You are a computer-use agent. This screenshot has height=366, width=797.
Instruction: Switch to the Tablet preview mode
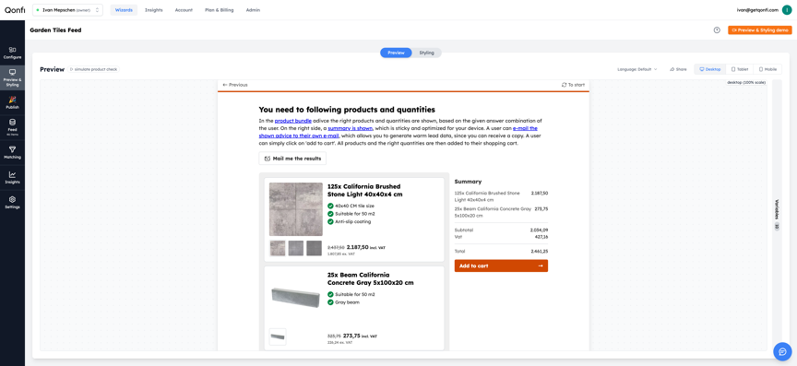click(740, 69)
